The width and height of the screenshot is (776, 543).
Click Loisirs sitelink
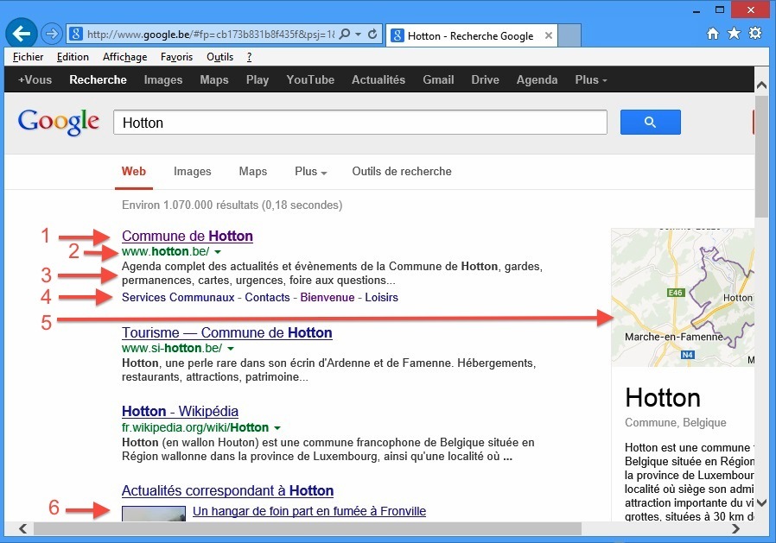tap(382, 297)
